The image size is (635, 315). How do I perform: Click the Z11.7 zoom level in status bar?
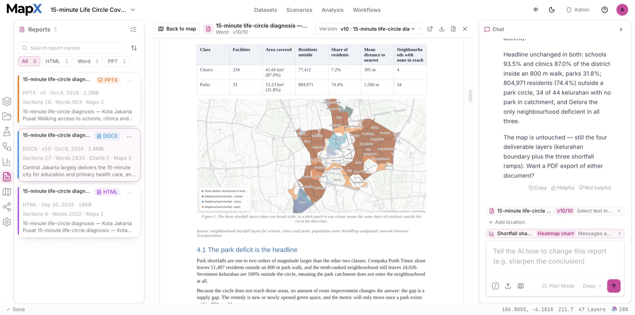point(566,309)
